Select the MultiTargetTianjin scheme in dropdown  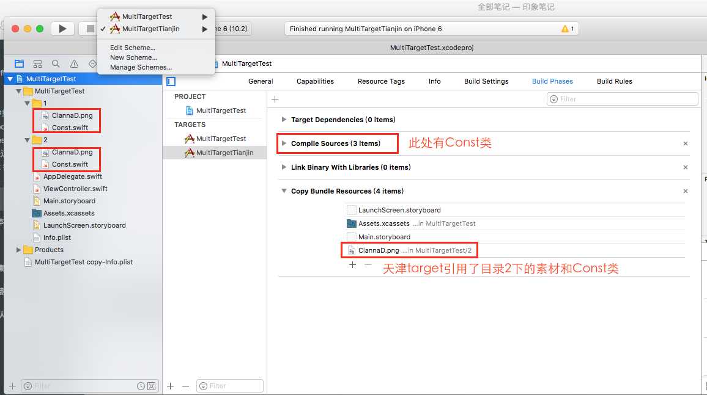coord(156,29)
